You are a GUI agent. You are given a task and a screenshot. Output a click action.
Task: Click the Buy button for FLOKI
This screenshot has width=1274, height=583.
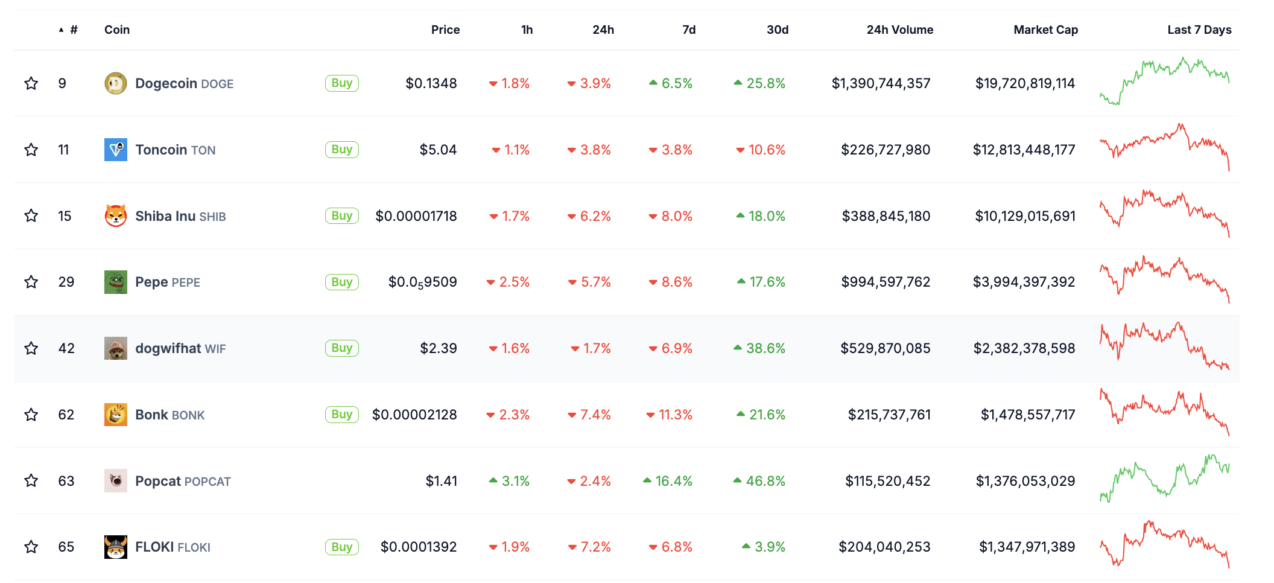[342, 547]
